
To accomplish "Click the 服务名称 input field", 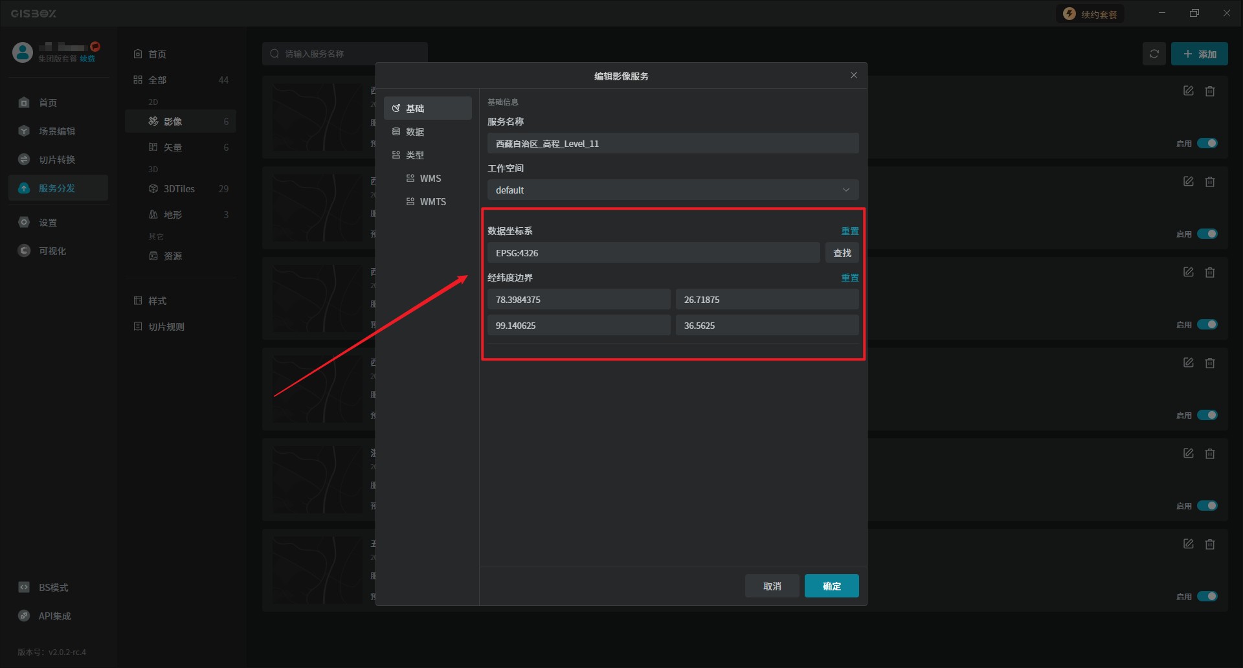I will (673, 144).
